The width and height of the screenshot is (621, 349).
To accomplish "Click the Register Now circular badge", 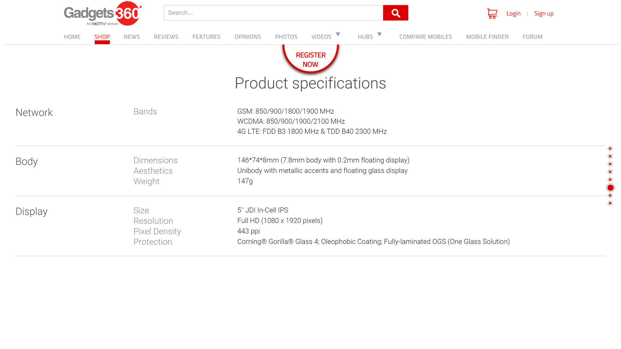I will (310, 59).
